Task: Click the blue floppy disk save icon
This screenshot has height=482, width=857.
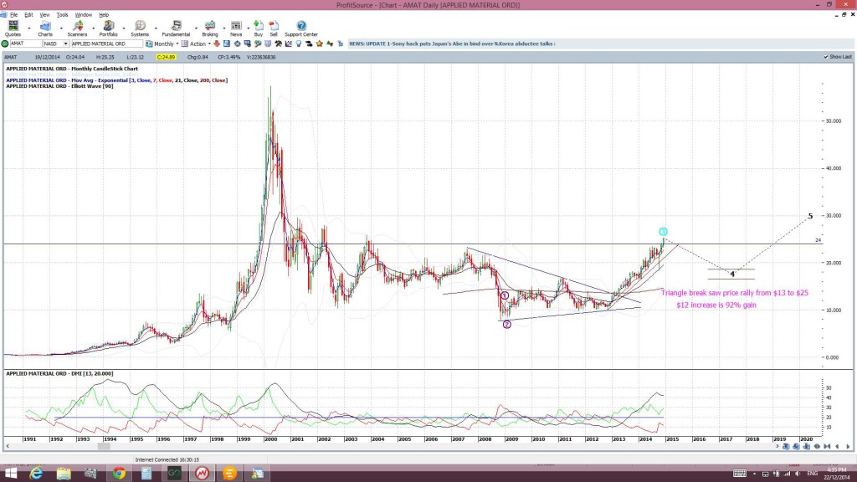Action: pyautogui.click(x=227, y=44)
